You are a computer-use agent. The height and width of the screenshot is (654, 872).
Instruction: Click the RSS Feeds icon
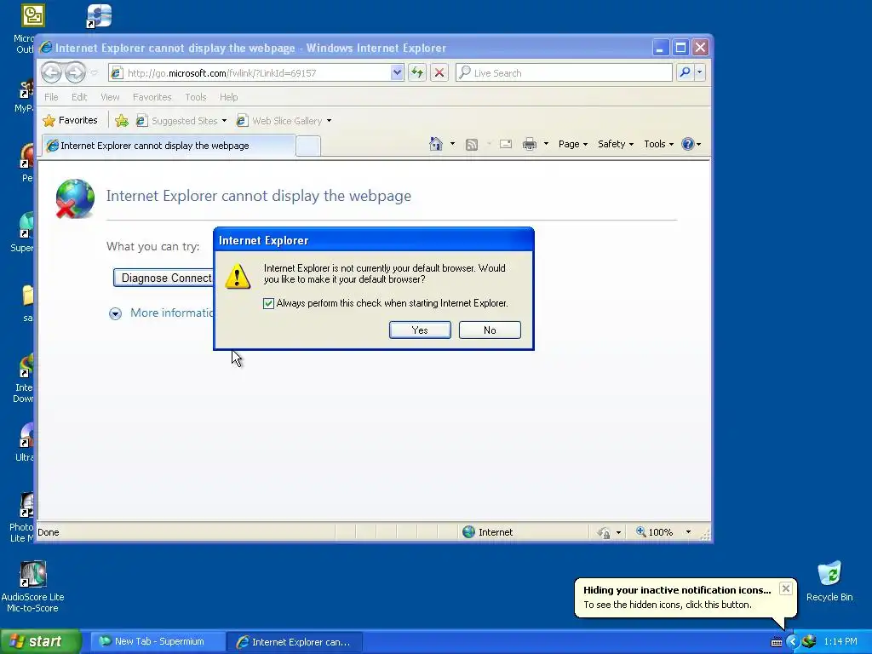(x=472, y=145)
